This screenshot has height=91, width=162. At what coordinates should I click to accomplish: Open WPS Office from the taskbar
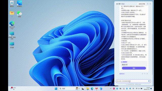(96, 89)
